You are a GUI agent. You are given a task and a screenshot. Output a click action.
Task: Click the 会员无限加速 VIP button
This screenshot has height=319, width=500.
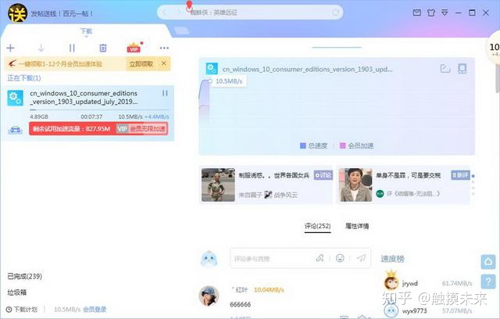(x=142, y=128)
